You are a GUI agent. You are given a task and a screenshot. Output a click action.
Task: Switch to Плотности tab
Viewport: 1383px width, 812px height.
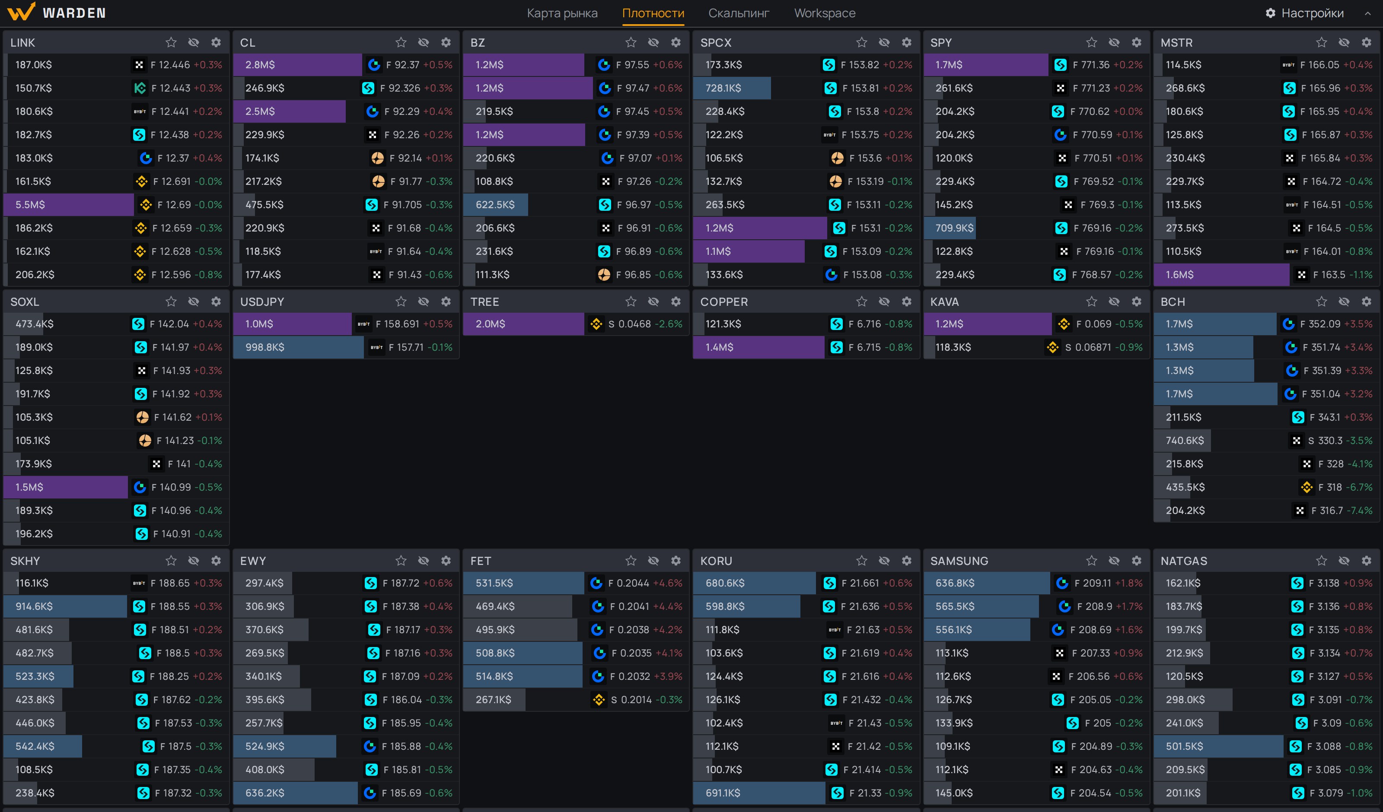click(x=653, y=13)
